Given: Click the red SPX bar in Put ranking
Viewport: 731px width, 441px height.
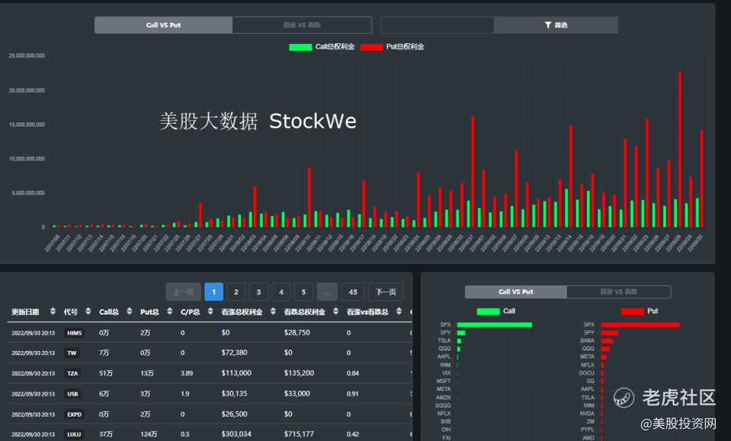Looking at the screenshot, I should click(640, 325).
